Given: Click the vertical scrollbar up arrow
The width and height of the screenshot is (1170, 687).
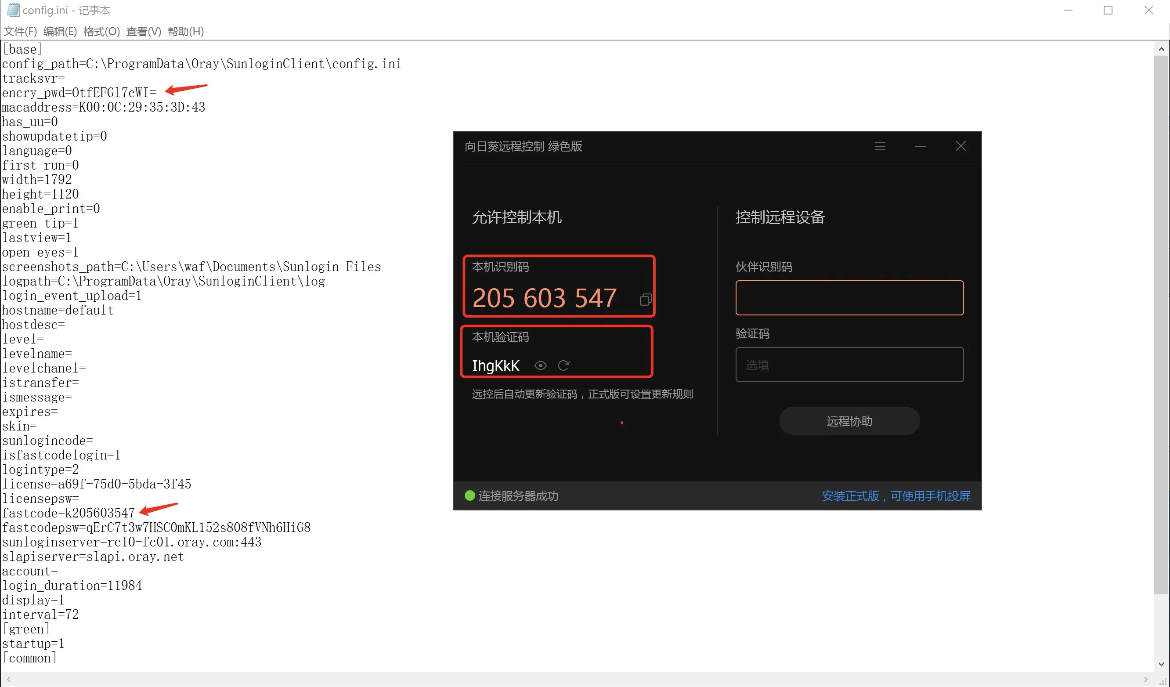Looking at the screenshot, I should click(1161, 49).
